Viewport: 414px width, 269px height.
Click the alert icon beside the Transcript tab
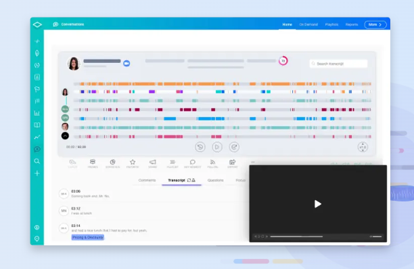193,180
